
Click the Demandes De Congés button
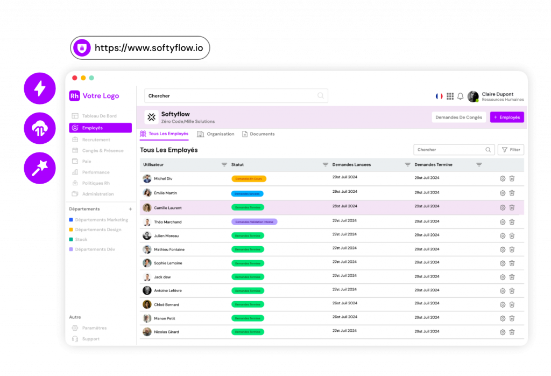coord(458,117)
